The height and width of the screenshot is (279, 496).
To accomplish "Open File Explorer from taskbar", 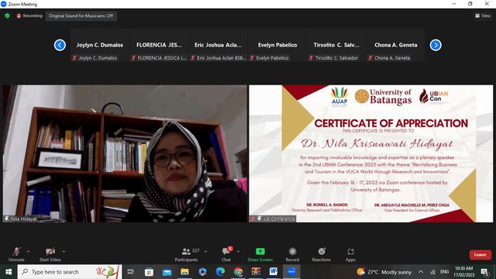I will [184, 272].
